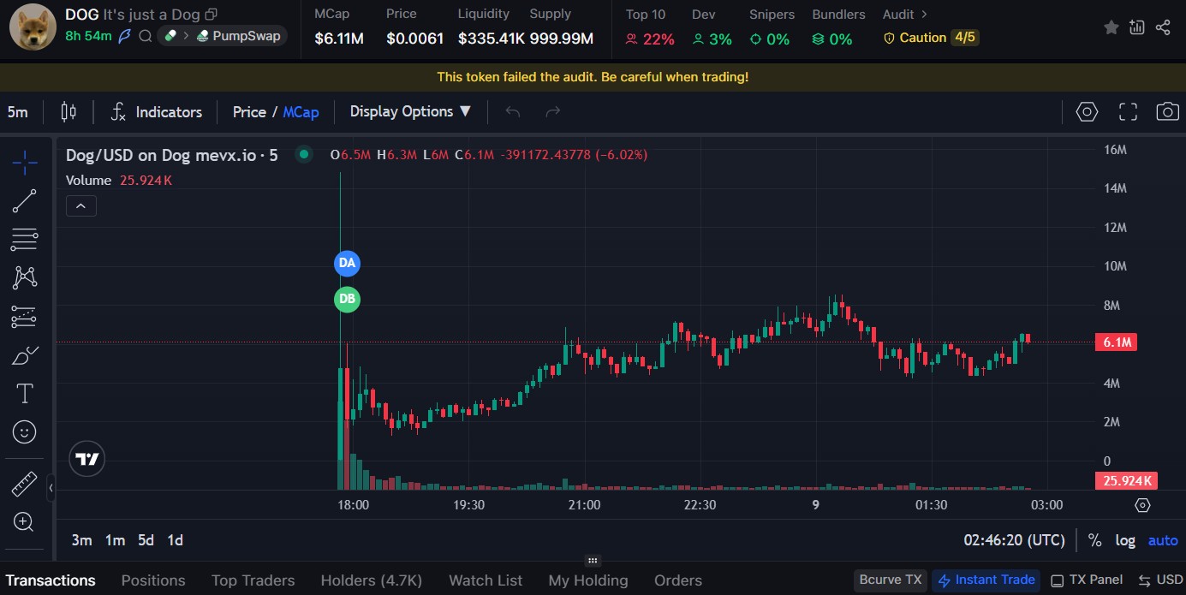Toggle log price scale
This screenshot has height=595, width=1186.
[1125, 540]
